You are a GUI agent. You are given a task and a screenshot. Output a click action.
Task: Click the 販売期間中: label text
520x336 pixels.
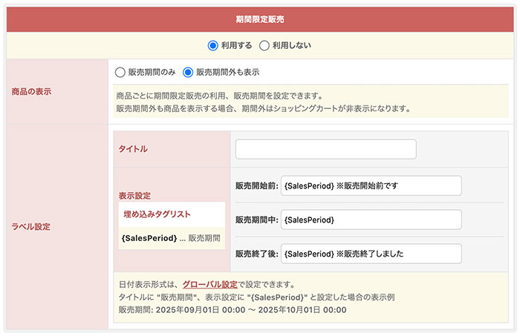[256, 220]
